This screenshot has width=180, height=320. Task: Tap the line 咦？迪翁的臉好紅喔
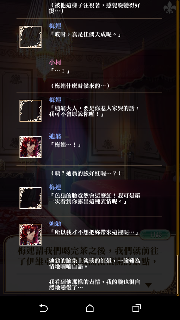[85, 173]
